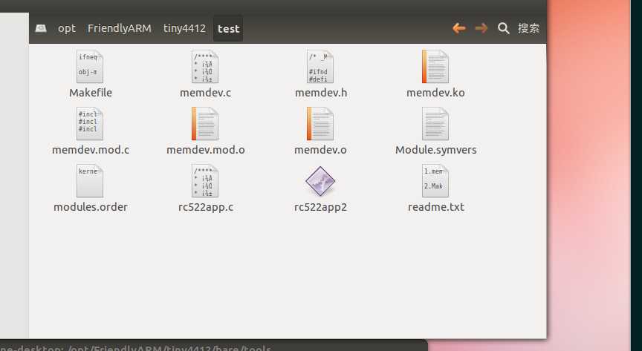Select the Makefile file icon

coord(90,66)
